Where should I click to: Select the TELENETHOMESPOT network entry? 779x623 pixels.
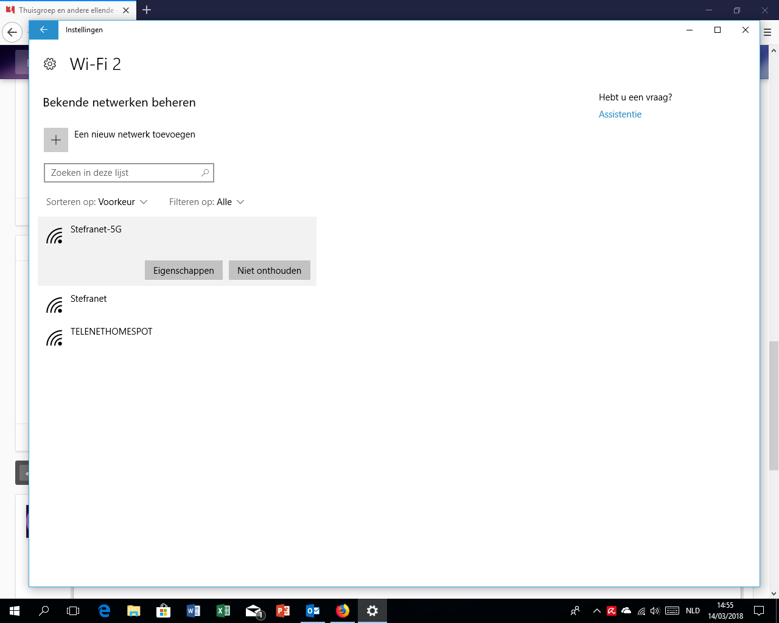(177, 335)
